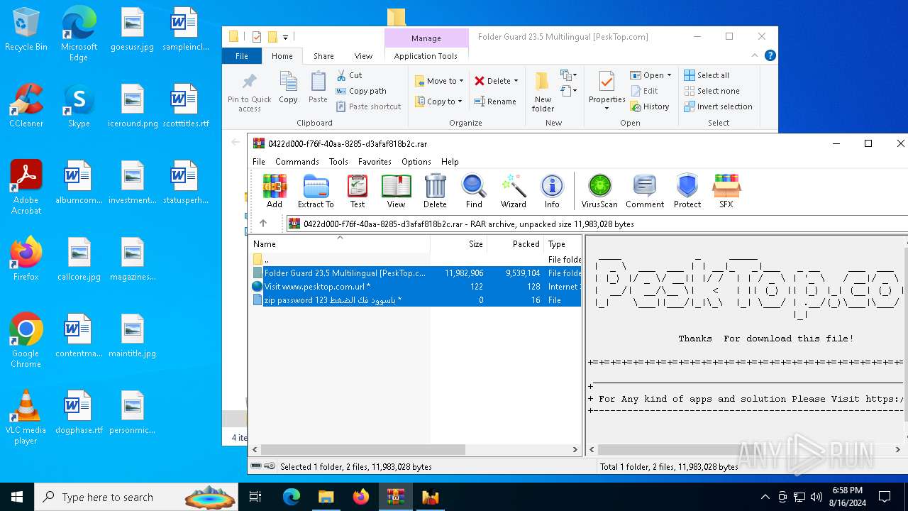
Task: Go up one folder level arrow
Action: pyautogui.click(x=263, y=224)
